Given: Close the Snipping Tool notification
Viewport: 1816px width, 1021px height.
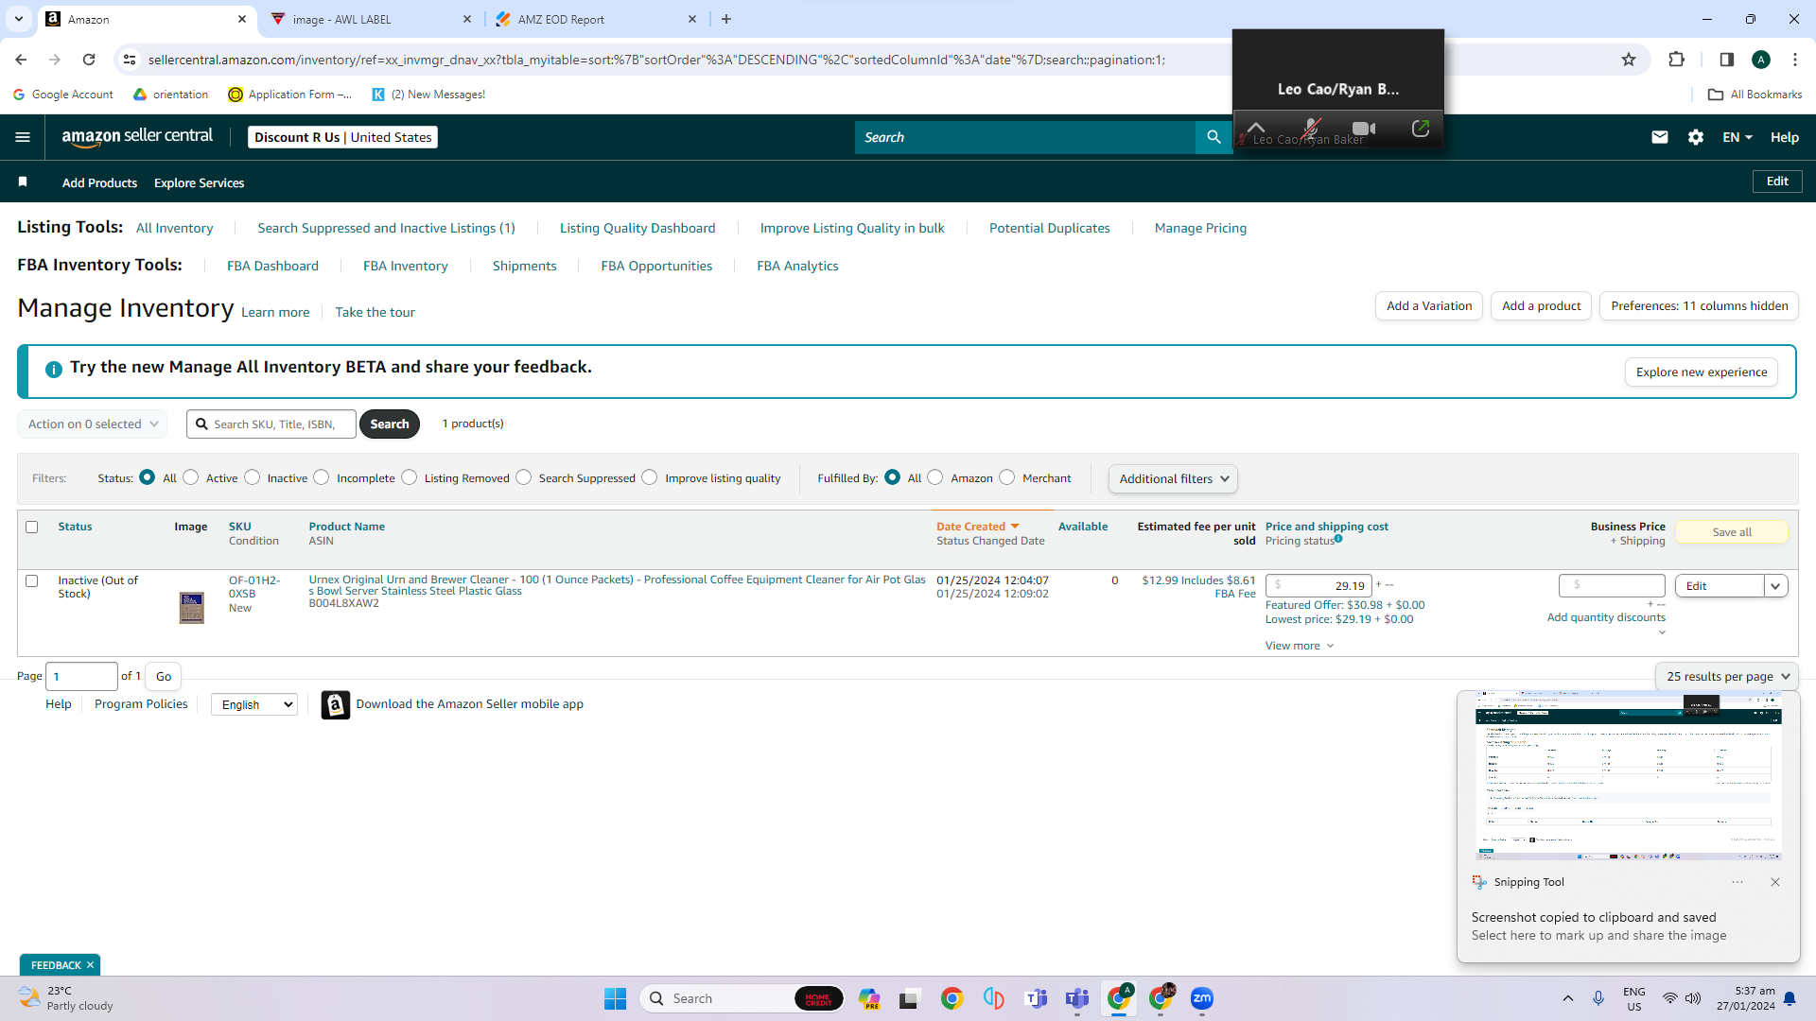Looking at the screenshot, I should coord(1775,882).
